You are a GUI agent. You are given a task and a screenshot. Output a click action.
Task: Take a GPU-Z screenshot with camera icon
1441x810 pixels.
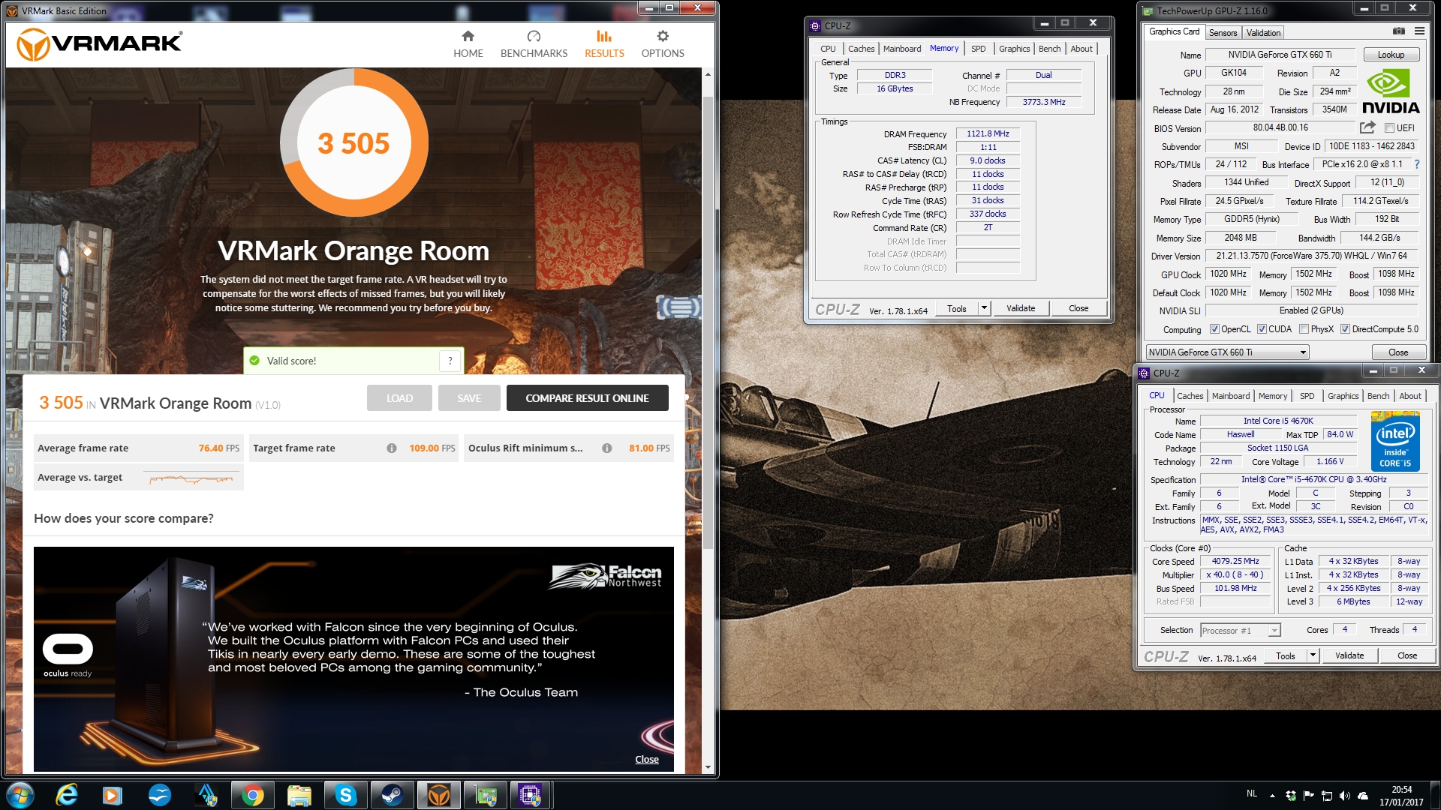click(1399, 31)
